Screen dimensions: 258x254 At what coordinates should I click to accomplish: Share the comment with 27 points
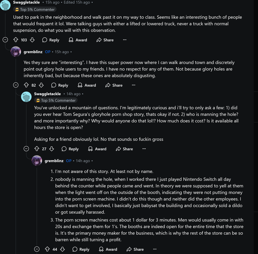tap(124, 149)
